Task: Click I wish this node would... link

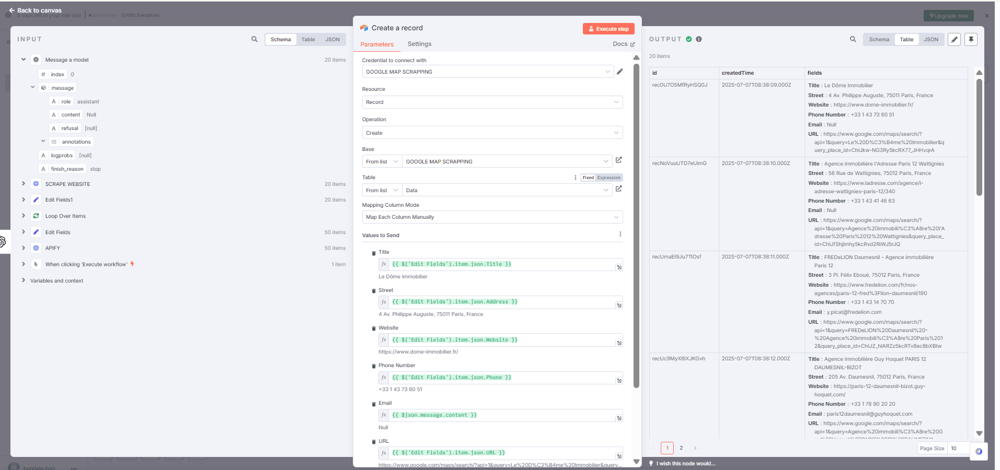Action: point(685,463)
